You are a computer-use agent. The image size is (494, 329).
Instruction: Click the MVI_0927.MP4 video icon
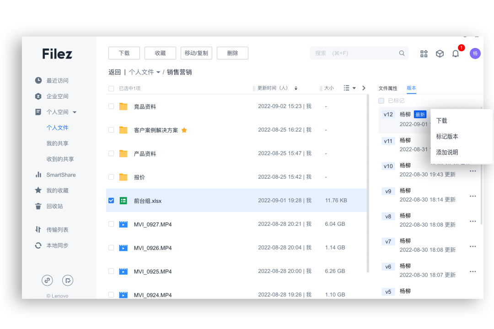click(x=123, y=224)
